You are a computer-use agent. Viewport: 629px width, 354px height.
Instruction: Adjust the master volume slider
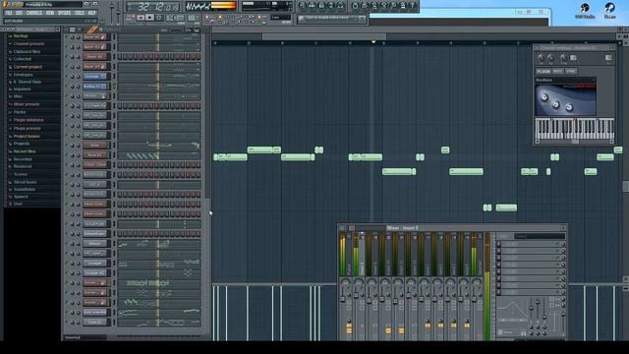112,12
